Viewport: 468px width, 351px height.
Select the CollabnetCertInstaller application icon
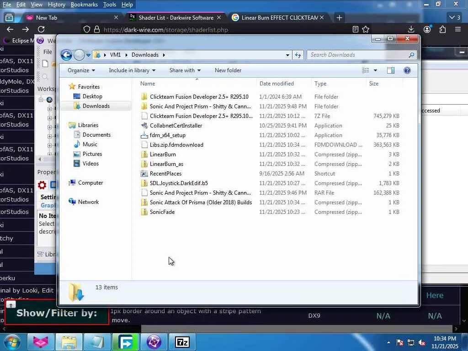pyautogui.click(x=144, y=126)
